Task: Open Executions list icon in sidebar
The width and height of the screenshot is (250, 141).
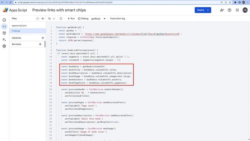Action: pyautogui.click(x=4, y=40)
